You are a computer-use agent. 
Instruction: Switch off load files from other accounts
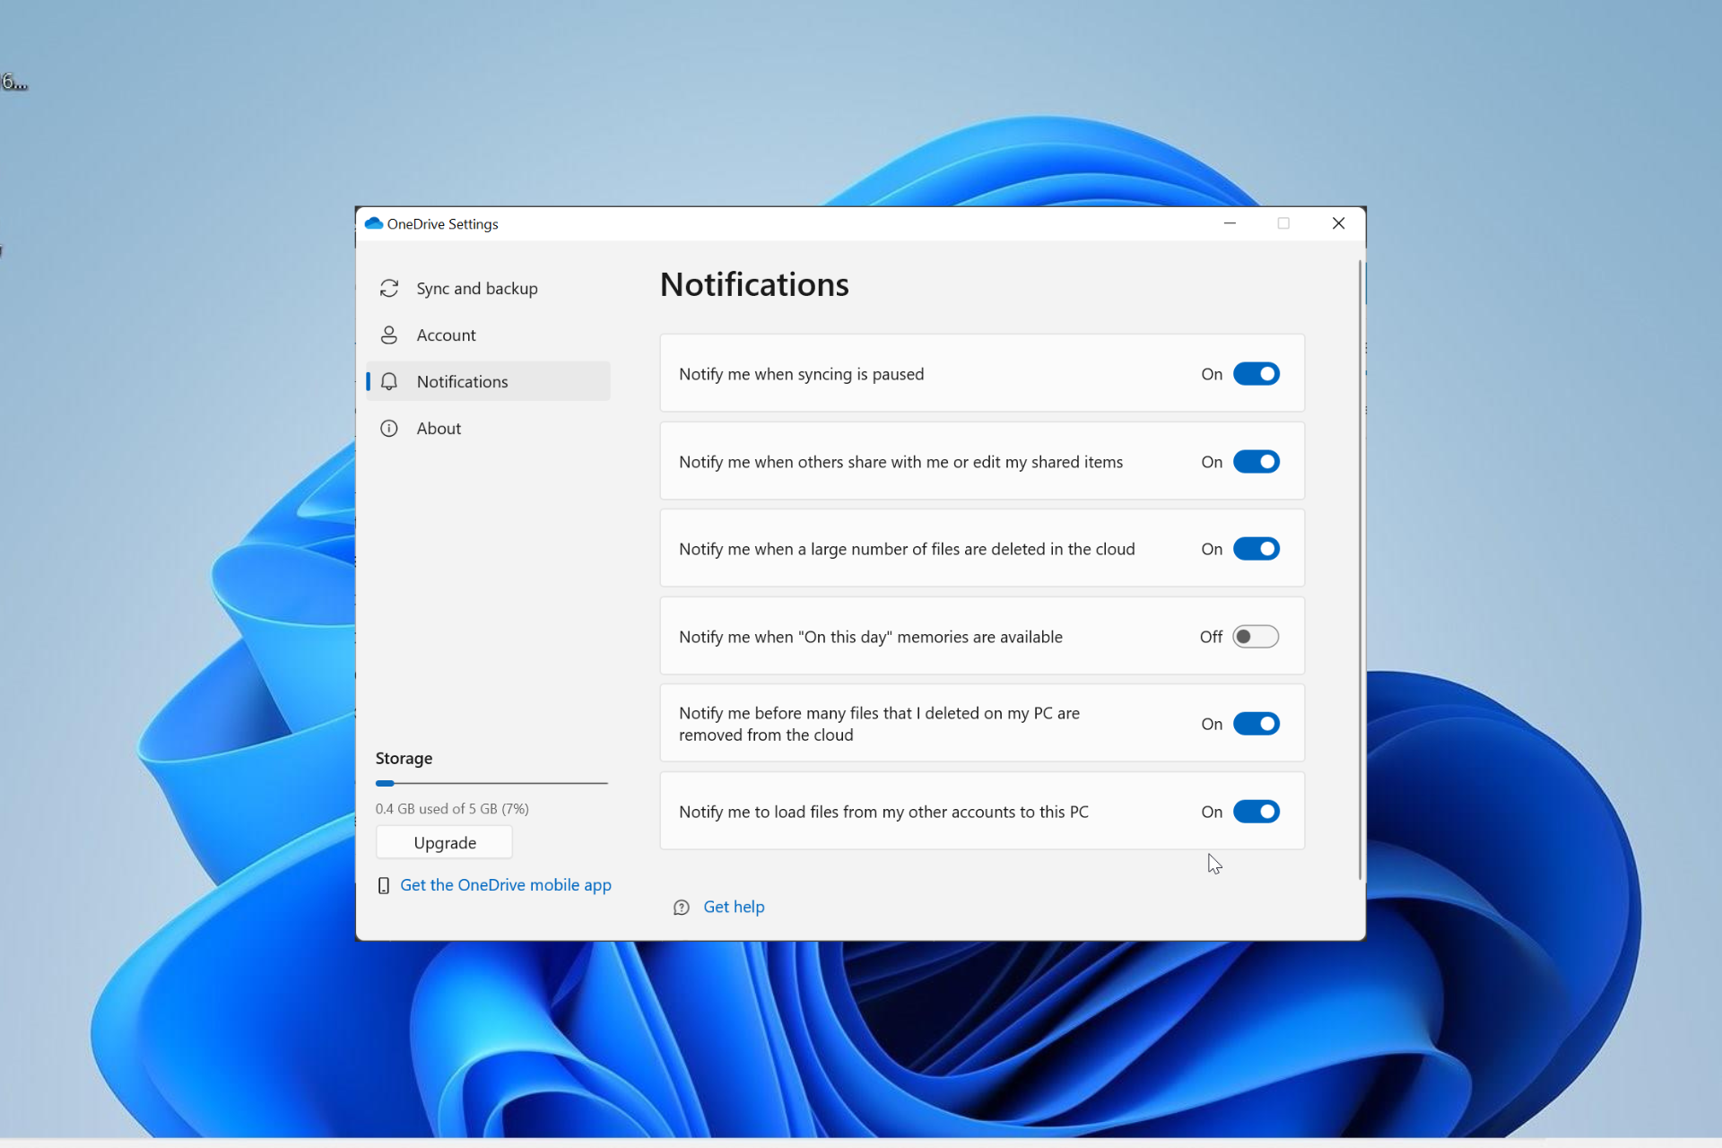(1256, 812)
